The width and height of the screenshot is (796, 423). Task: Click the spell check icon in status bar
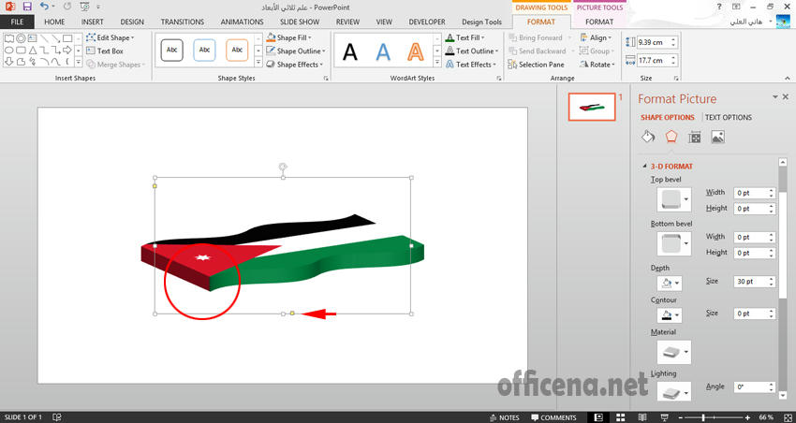57,417
